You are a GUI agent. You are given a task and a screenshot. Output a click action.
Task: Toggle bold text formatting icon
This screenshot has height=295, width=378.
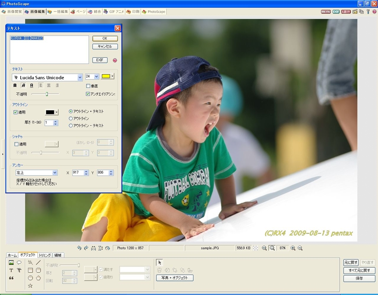pos(15,85)
